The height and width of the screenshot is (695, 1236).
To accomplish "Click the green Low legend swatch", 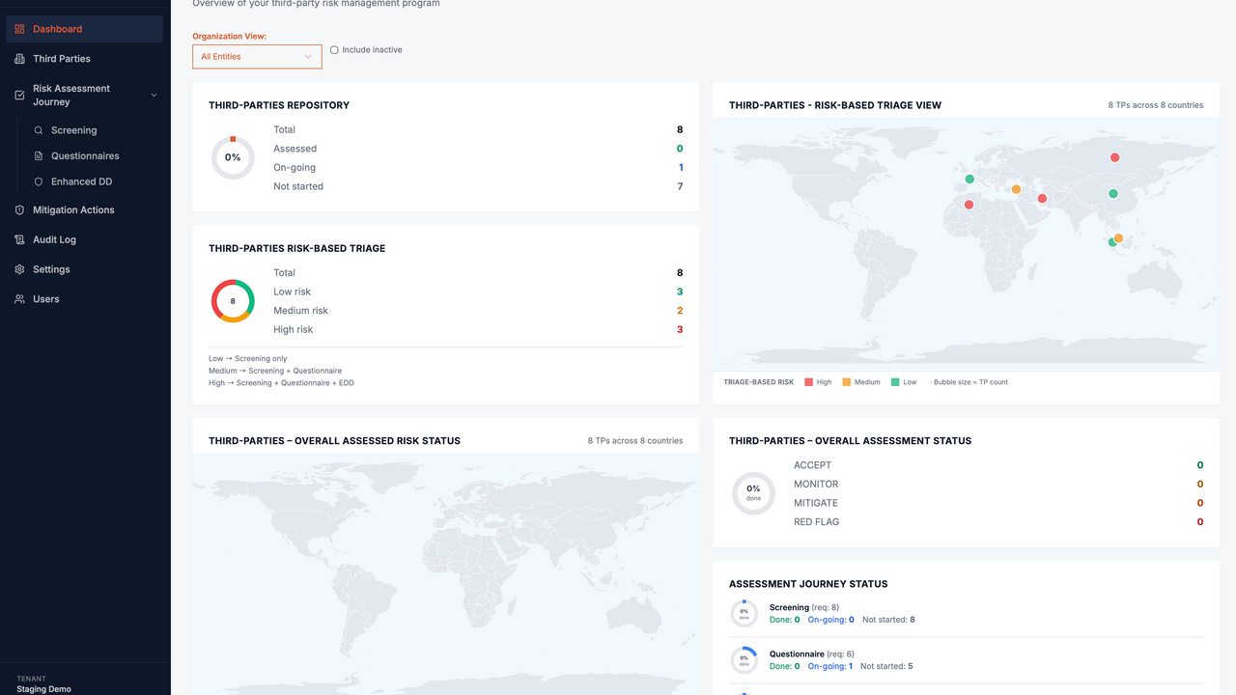I will tap(895, 382).
